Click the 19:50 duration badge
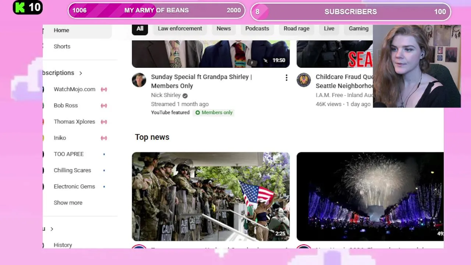471x265 pixels. tap(279, 60)
